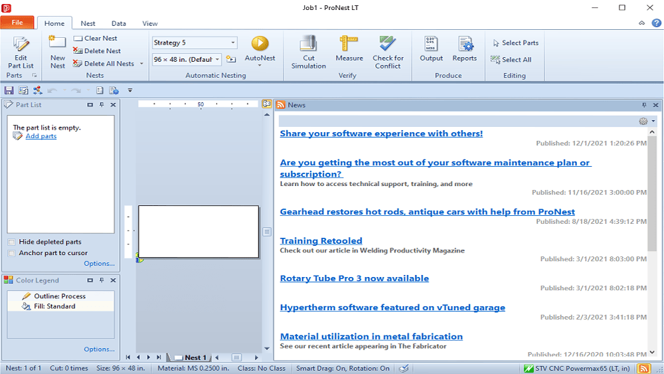Click the white nest plate preview
The width and height of the screenshot is (664, 374).
198,231
